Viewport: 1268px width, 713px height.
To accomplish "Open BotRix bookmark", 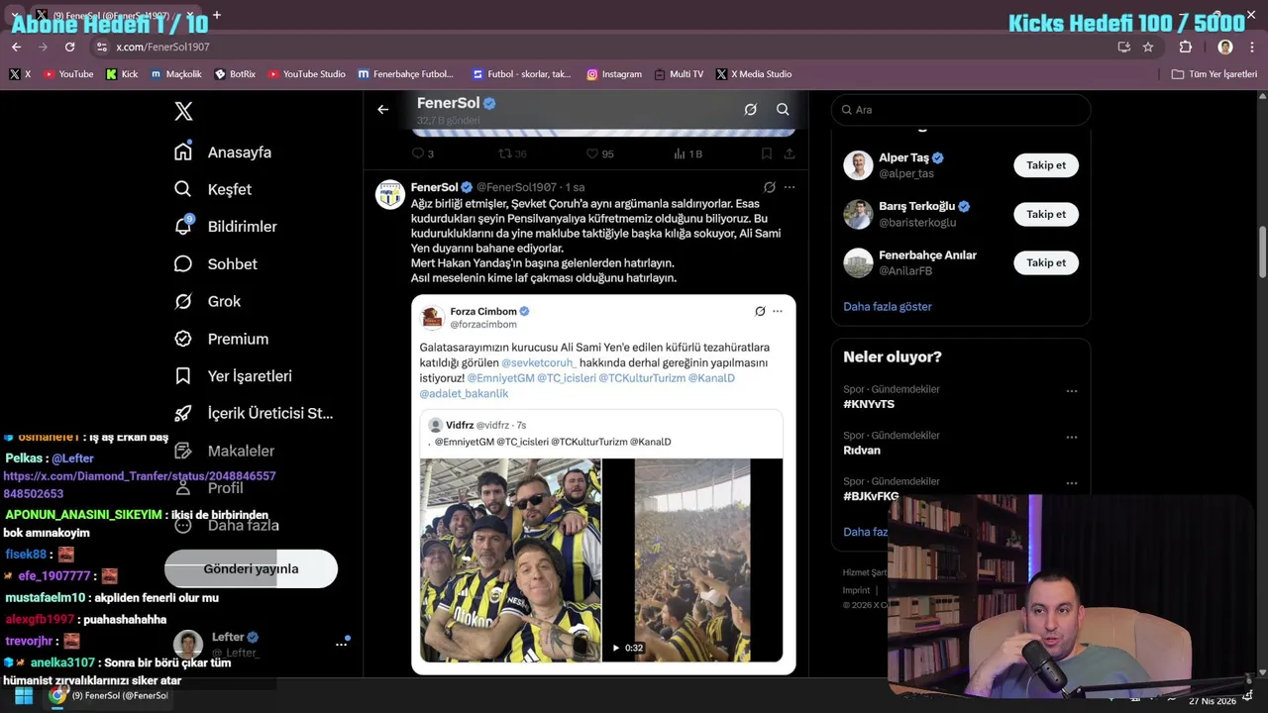I will tap(235, 74).
